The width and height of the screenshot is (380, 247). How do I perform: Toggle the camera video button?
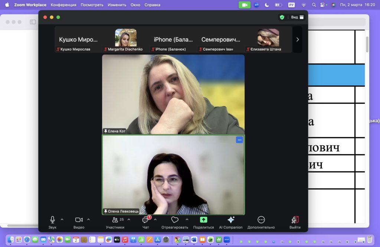(79, 220)
